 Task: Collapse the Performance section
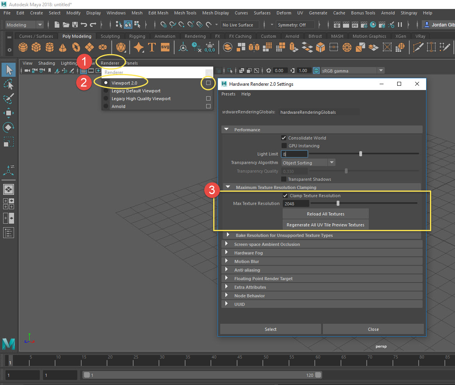[226, 129]
